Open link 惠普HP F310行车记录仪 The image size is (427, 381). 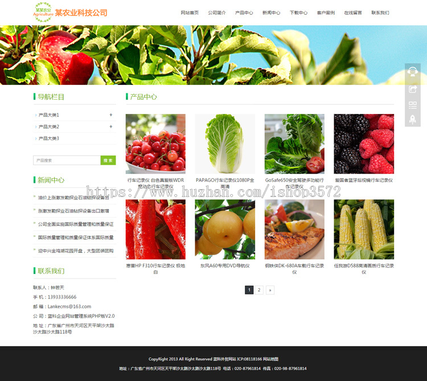pyautogui.click(x=155, y=269)
